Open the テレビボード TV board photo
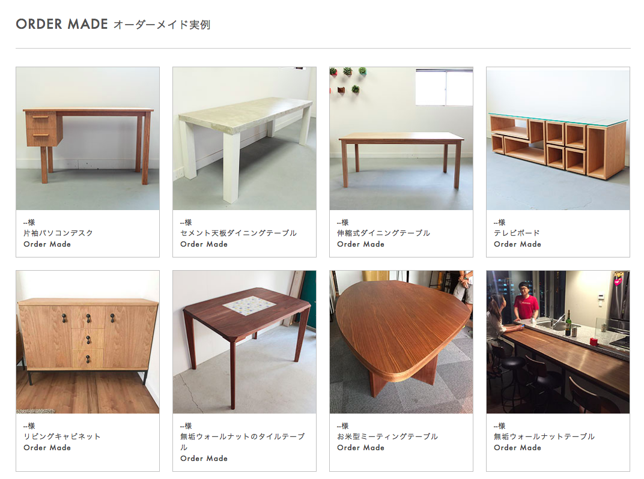Screen dimensions: 644x479 (x=557, y=138)
